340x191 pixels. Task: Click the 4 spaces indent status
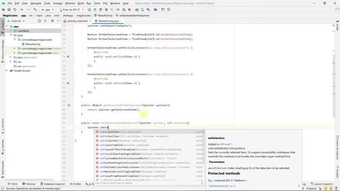[x=311, y=189]
